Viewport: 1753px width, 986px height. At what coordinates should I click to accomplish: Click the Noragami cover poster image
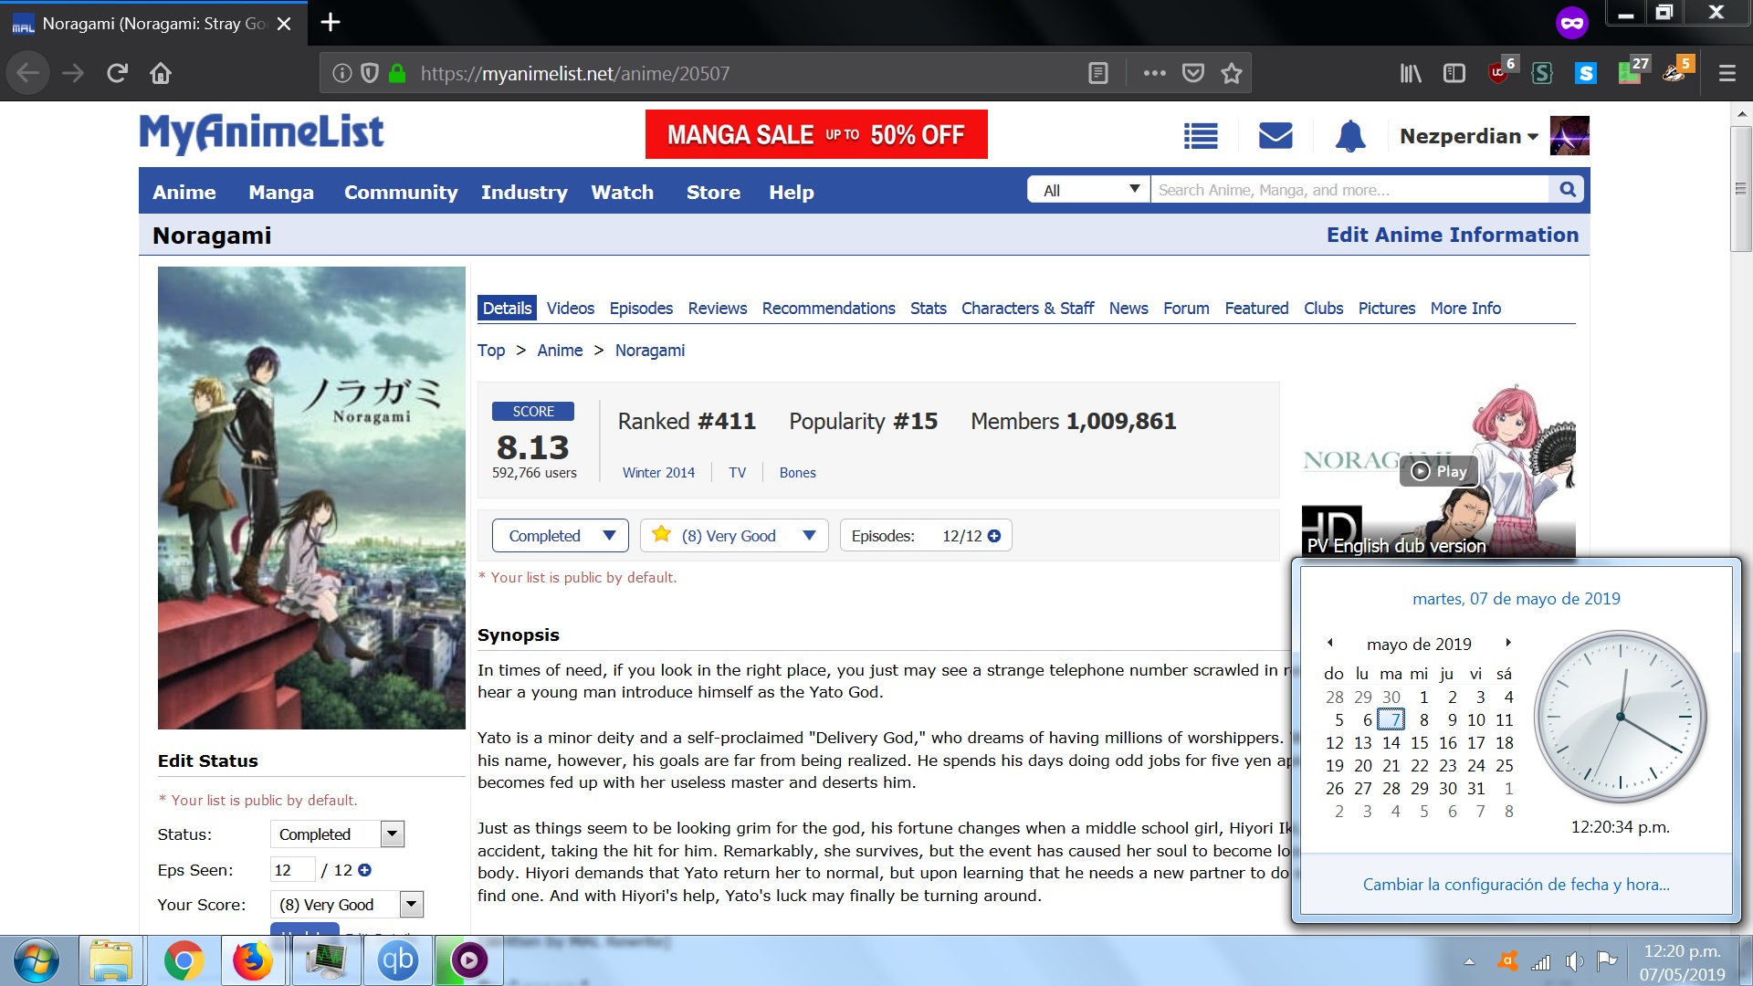pyautogui.click(x=311, y=498)
